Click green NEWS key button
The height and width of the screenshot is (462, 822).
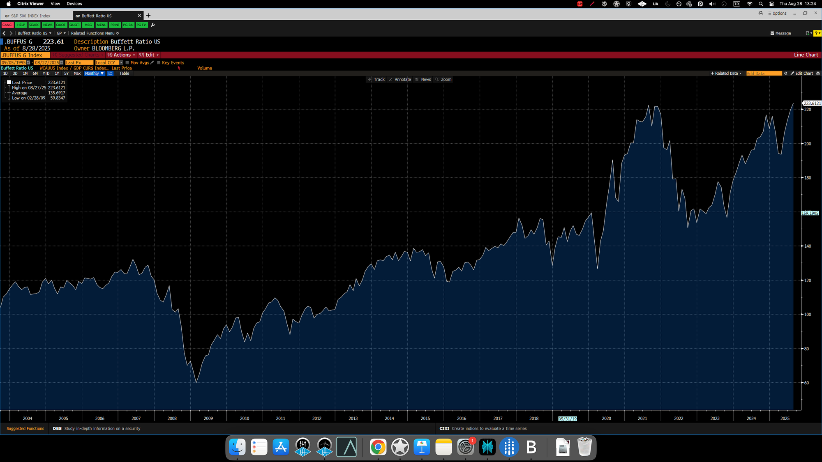48,25
